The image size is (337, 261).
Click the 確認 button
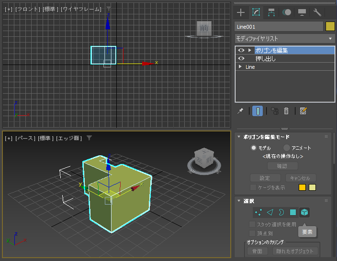pos(282,166)
